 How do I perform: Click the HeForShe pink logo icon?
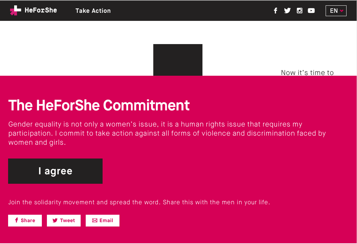[x=15, y=11]
